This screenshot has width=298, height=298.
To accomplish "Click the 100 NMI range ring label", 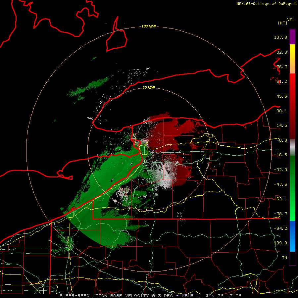I will pyautogui.click(x=149, y=26).
